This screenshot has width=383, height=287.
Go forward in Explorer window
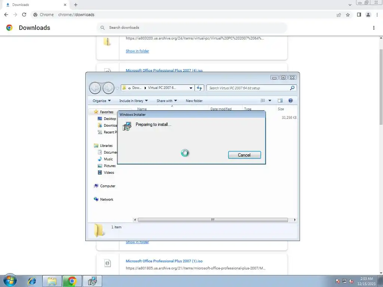coord(108,88)
